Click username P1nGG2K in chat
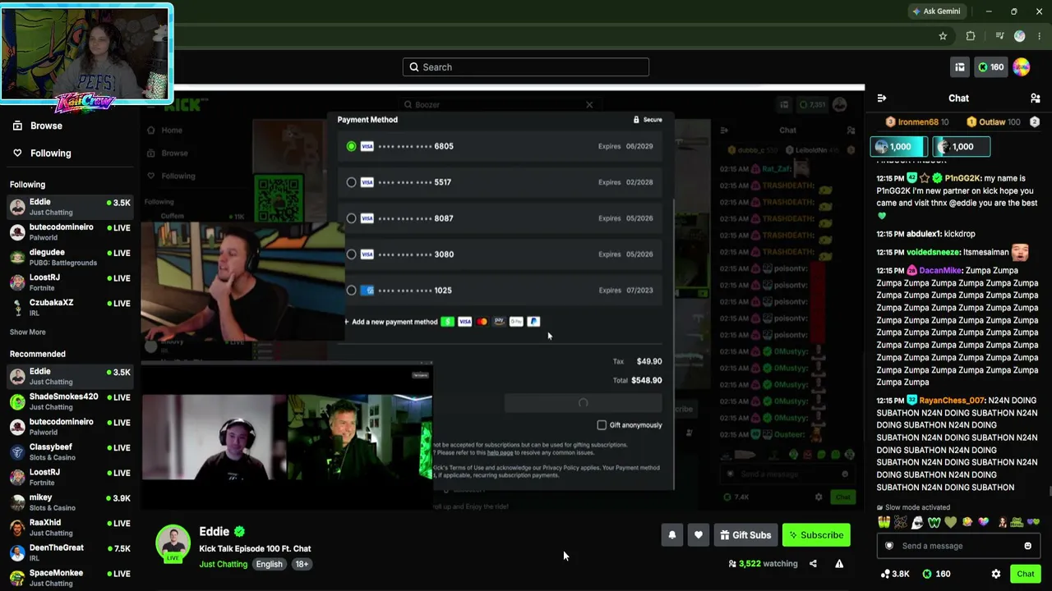The image size is (1052, 591). [x=962, y=178]
